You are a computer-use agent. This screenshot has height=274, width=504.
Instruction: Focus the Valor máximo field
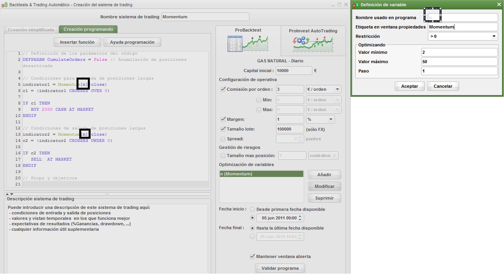click(x=459, y=62)
